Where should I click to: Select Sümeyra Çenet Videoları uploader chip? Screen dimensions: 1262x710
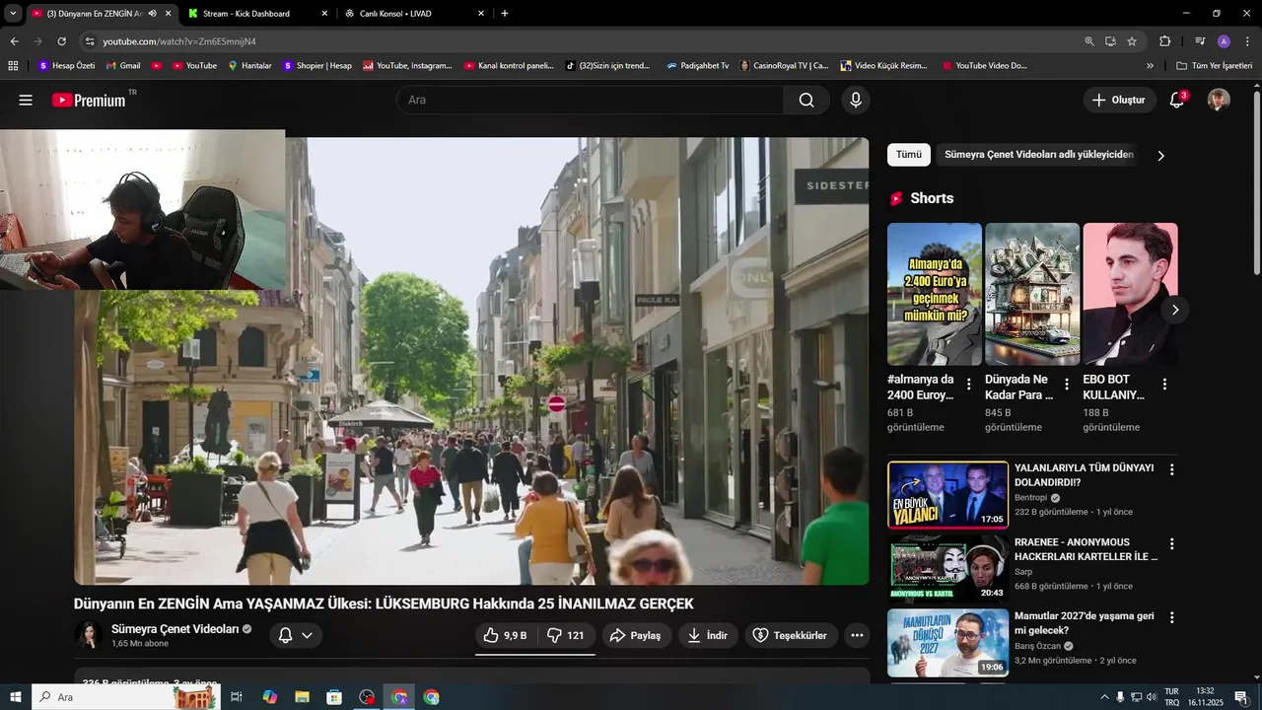pyautogui.click(x=1039, y=155)
